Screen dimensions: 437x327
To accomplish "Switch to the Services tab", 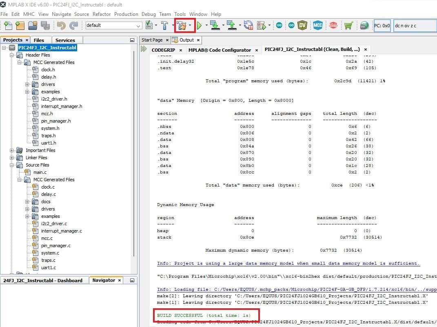I will tap(65, 40).
